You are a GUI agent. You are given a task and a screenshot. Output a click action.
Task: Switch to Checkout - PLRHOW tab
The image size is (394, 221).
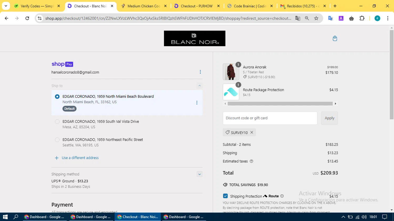197,6
